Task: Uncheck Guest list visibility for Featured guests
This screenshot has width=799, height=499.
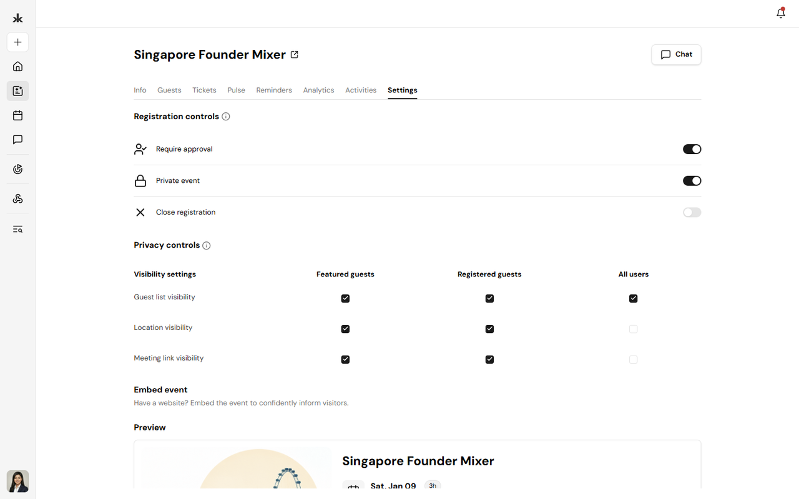Action: pos(345,299)
